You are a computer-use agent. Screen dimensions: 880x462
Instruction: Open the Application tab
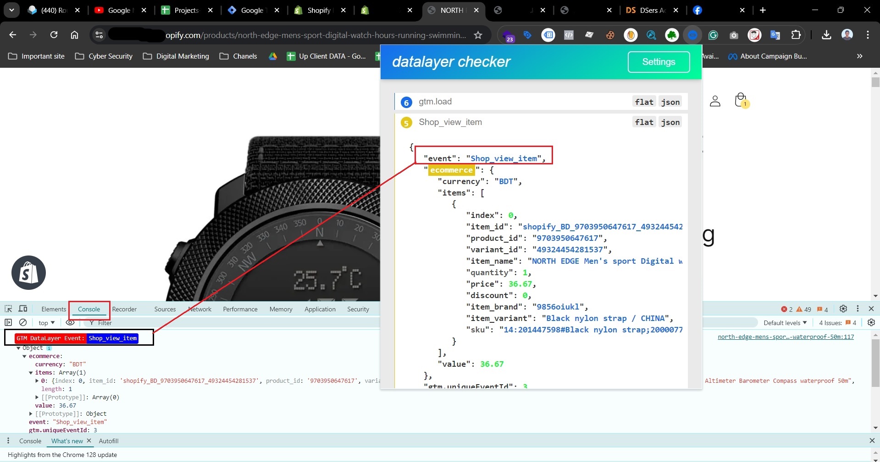coord(320,309)
